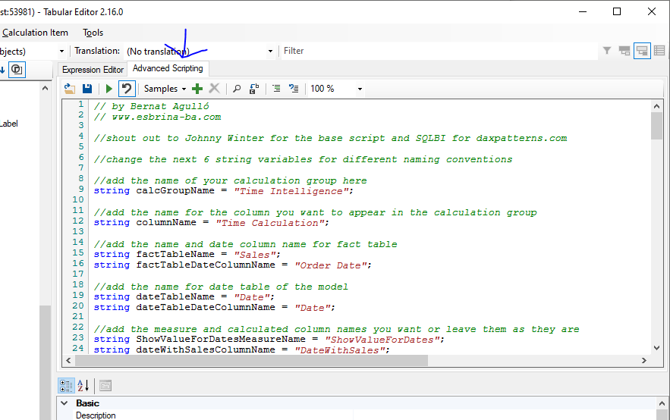Click the save script floppy disk icon
The image size is (670, 420).
pyautogui.click(x=87, y=89)
